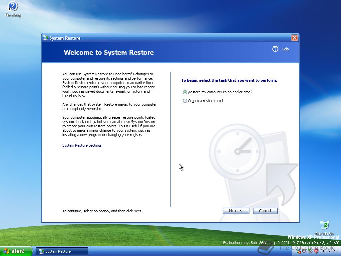Open the Help link in the header
Viewport: 341px width, 256px height.
click(285, 49)
